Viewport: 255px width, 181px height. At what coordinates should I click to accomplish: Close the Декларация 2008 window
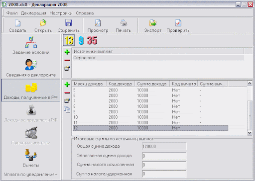coord(251,4)
